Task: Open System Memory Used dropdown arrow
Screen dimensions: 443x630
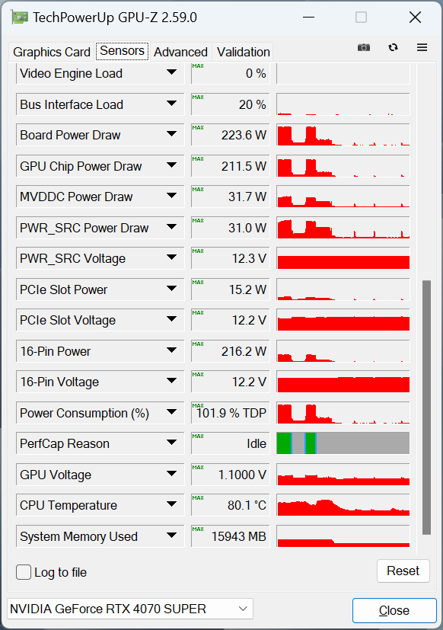Action: [171, 535]
